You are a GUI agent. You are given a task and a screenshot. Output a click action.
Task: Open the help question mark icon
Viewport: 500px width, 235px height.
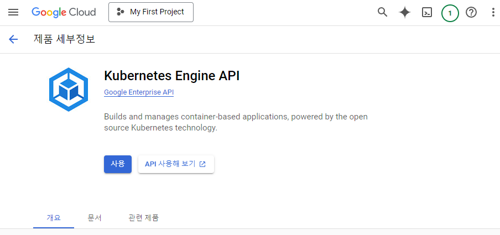point(471,12)
